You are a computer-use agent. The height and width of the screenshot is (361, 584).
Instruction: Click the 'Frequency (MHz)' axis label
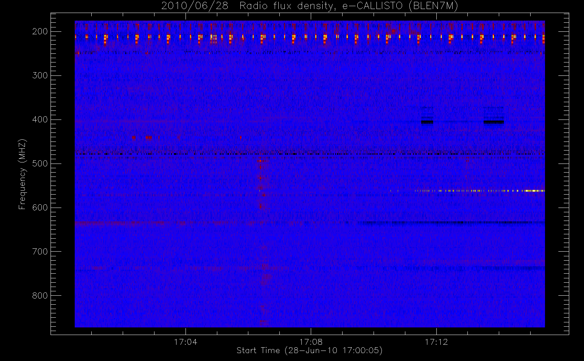[22, 174]
